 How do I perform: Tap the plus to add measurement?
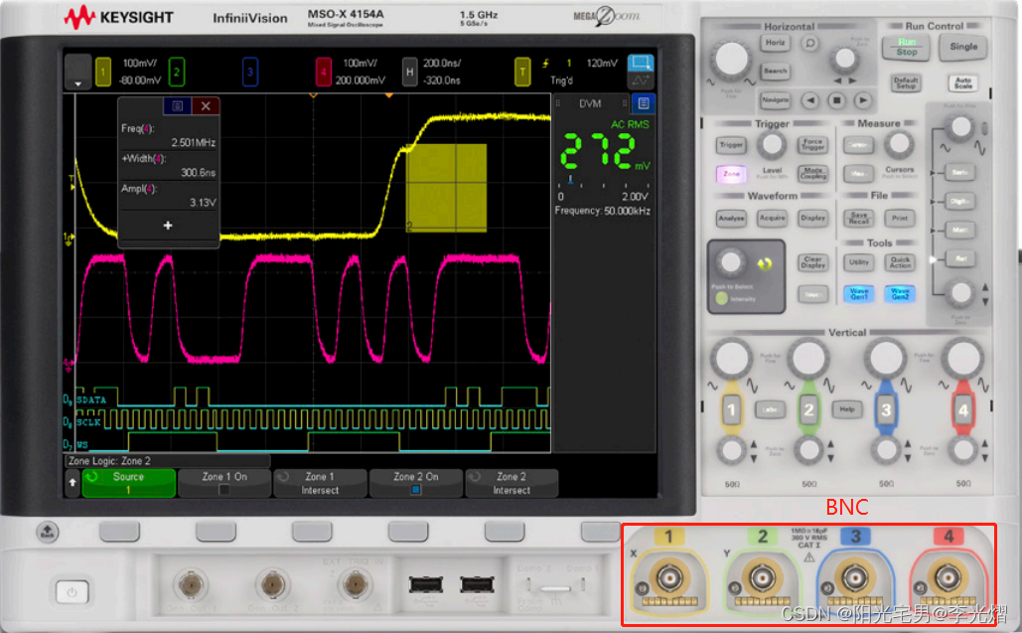[x=168, y=226]
